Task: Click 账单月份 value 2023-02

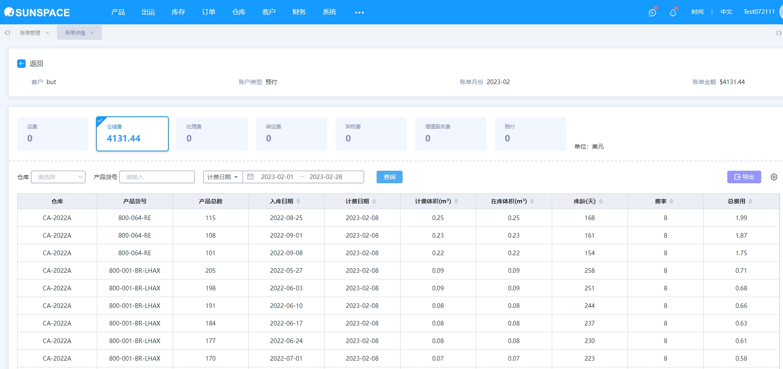Action: point(498,82)
